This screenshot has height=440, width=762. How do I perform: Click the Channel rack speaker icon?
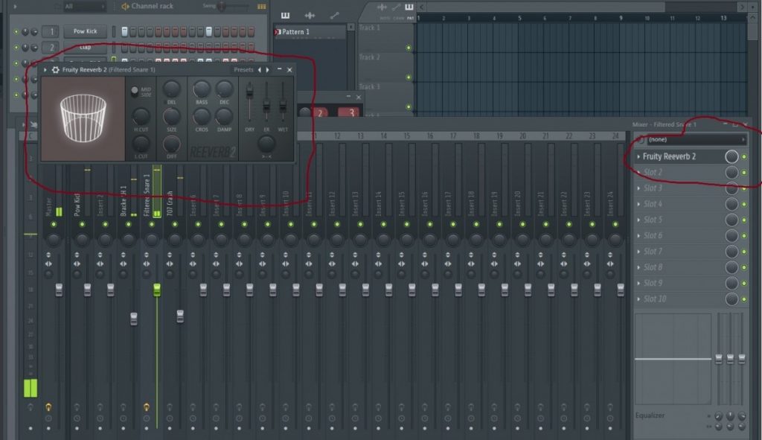[125, 6]
